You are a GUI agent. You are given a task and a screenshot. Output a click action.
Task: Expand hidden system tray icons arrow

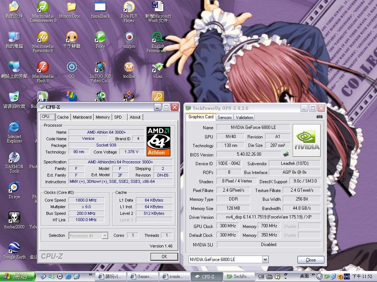[320, 276]
